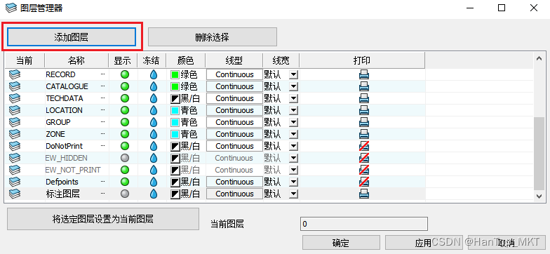This screenshot has height=254, width=550.
Task: Show the EW_HIDDEN layer via gray light
Action: (x=125, y=158)
